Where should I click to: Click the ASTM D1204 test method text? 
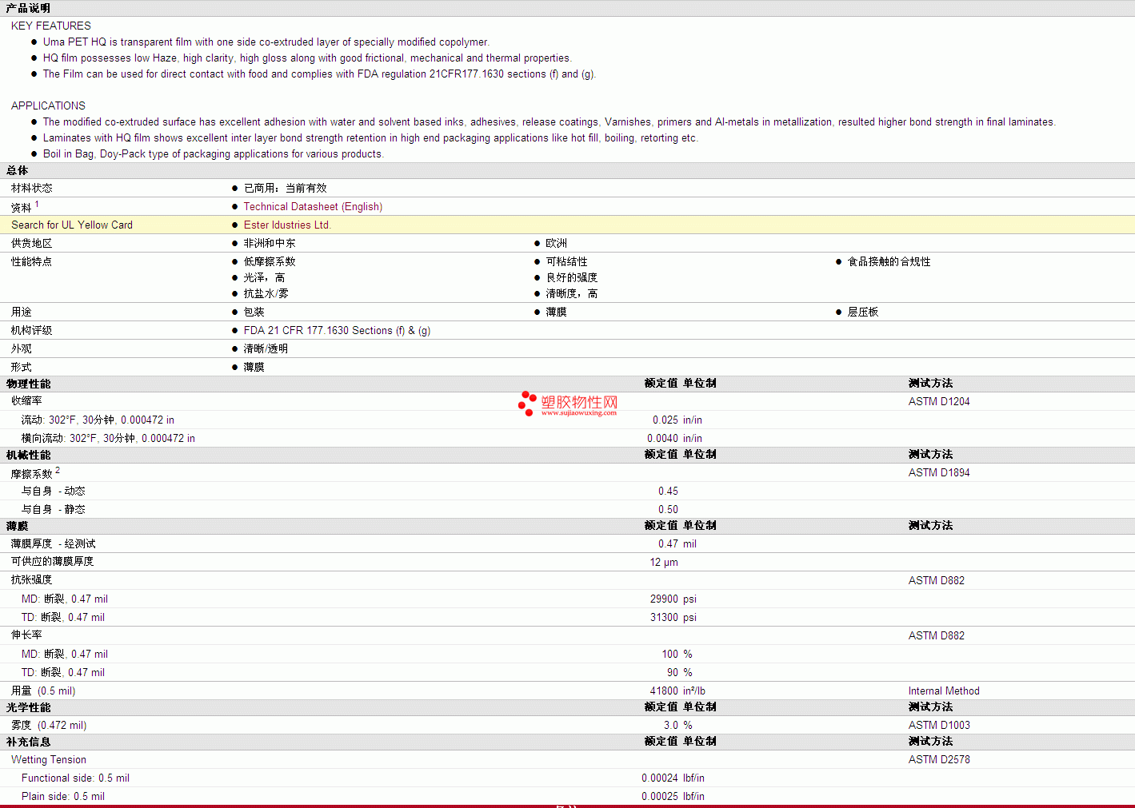pos(939,401)
